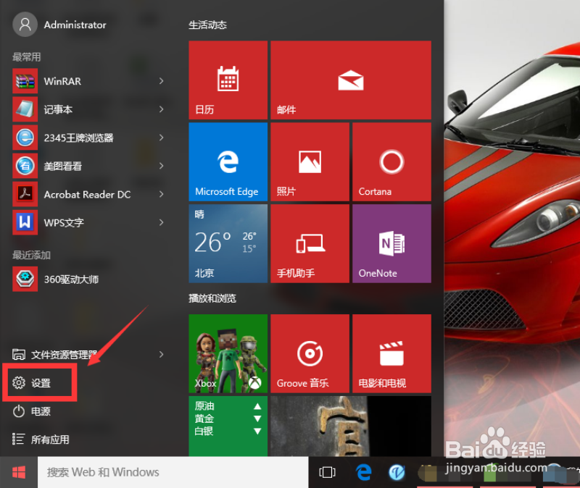
Task: Expand WPS文字 jump list arrow
Action: 161,222
